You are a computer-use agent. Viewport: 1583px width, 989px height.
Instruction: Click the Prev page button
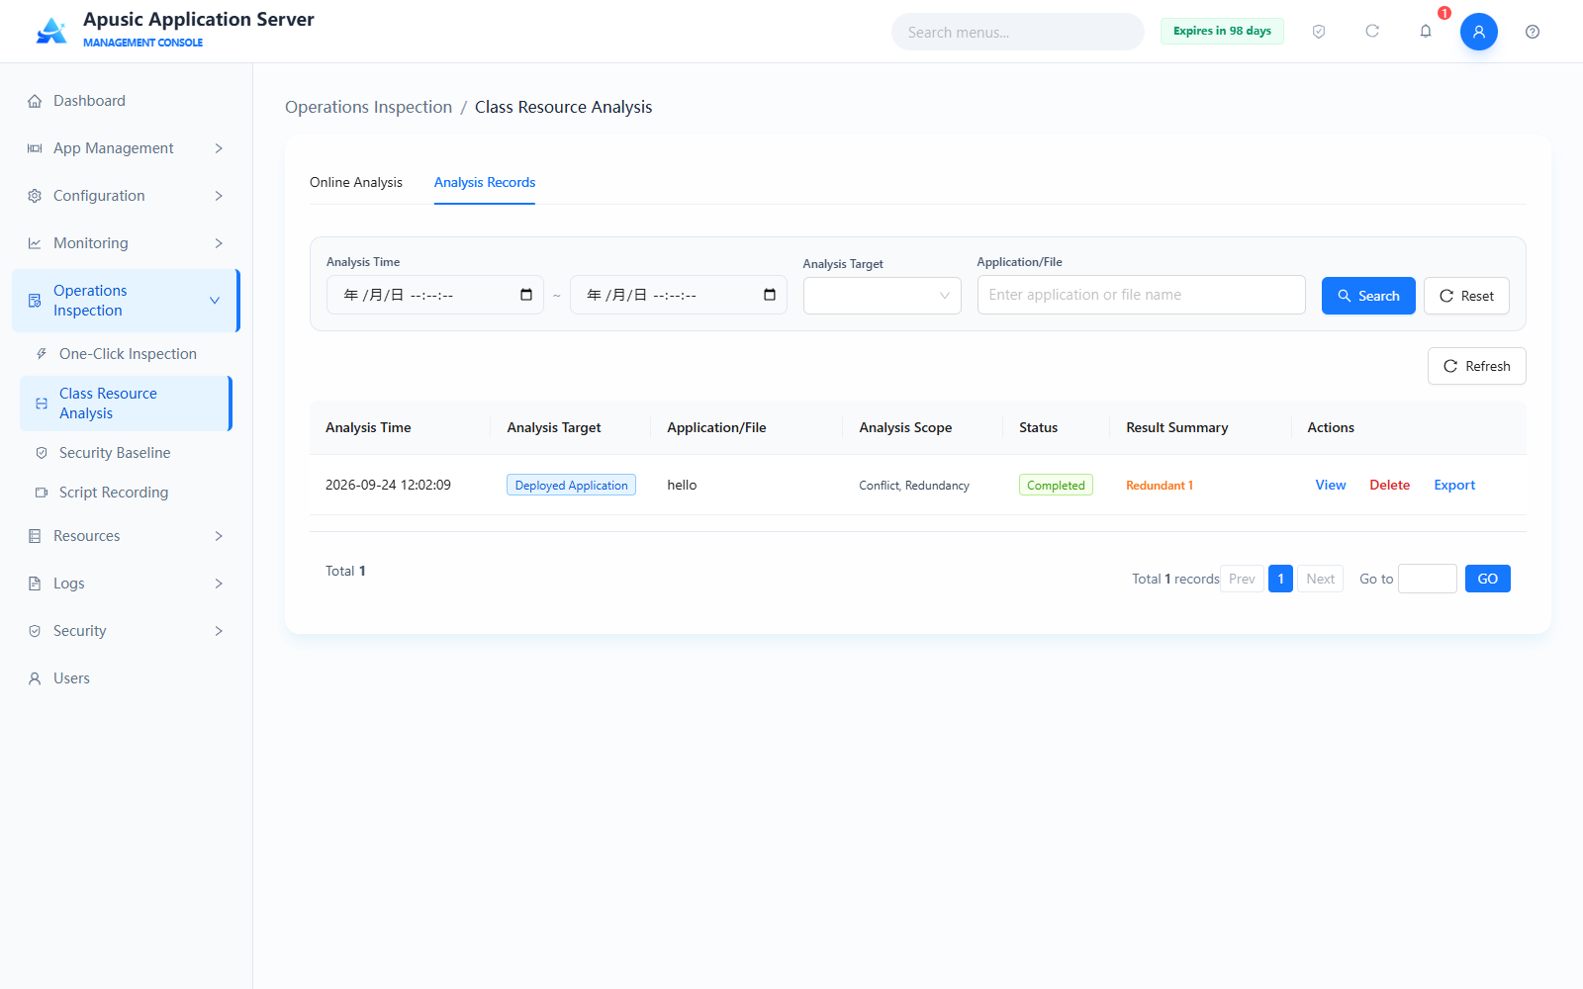[1242, 579]
